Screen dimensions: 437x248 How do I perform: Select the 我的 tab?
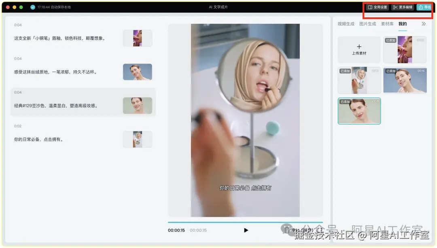[403, 24]
